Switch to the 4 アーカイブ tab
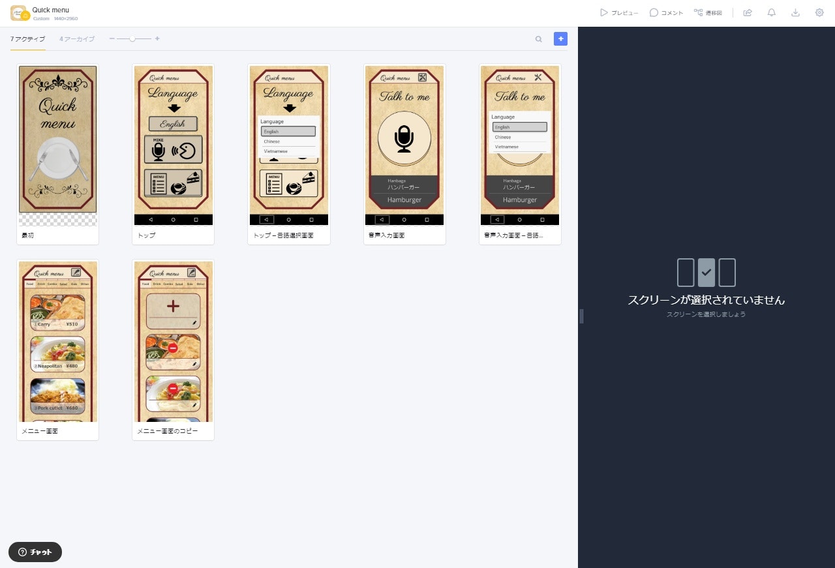Image resolution: width=835 pixels, height=568 pixels. click(x=77, y=39)
